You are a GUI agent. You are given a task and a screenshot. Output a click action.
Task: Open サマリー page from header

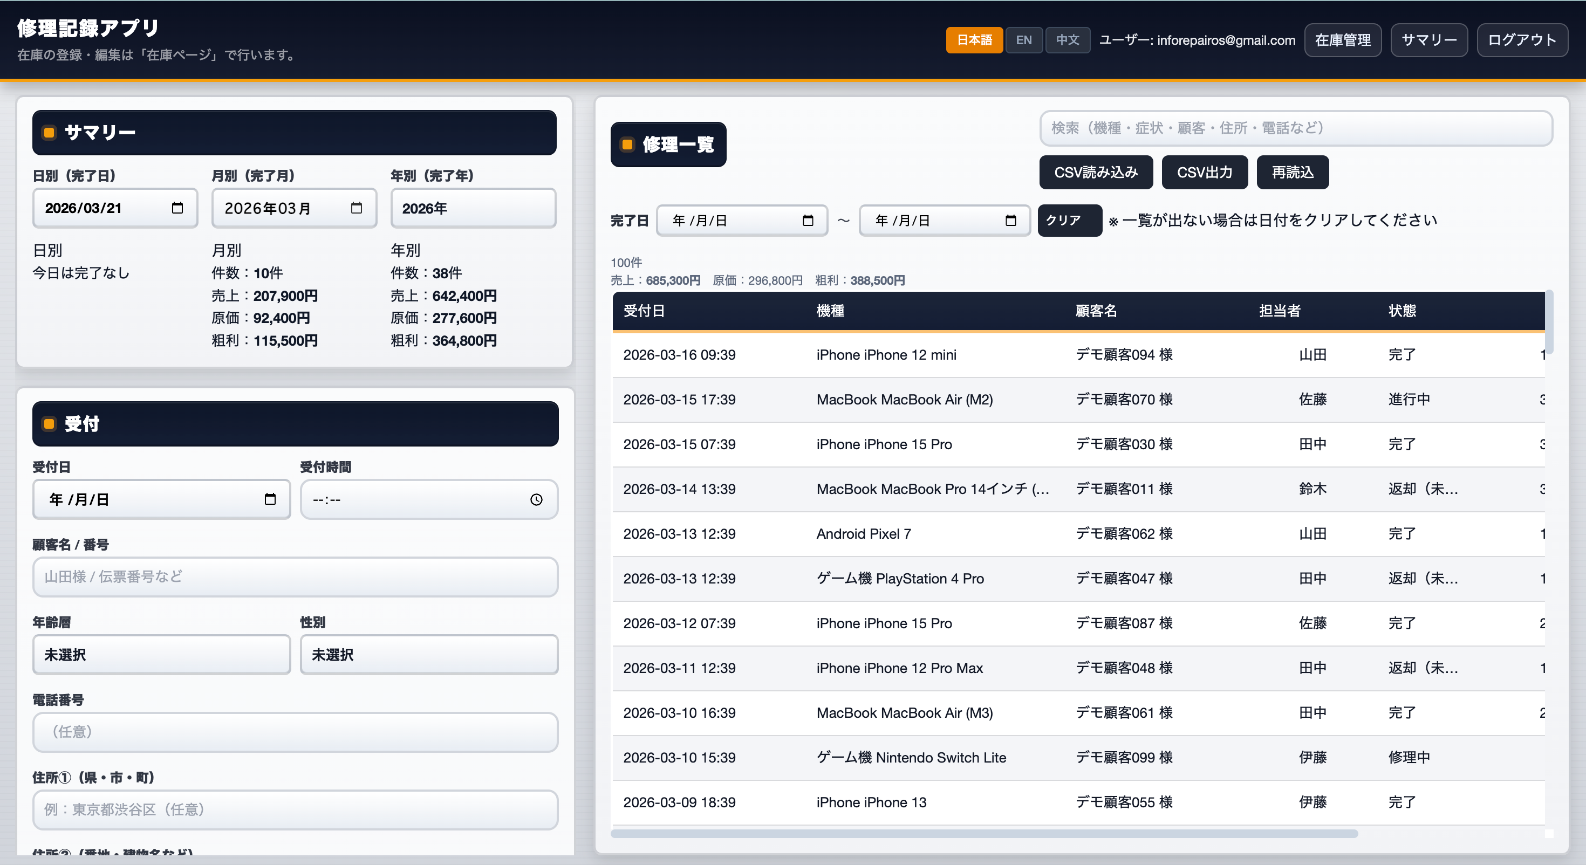[x=1428, y=40]
